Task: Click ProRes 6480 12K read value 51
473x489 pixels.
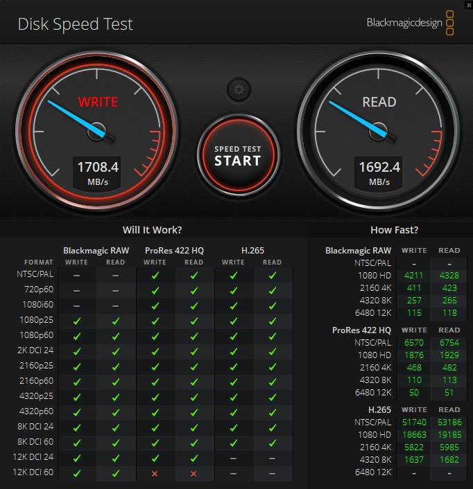Action: coord(449,393)
